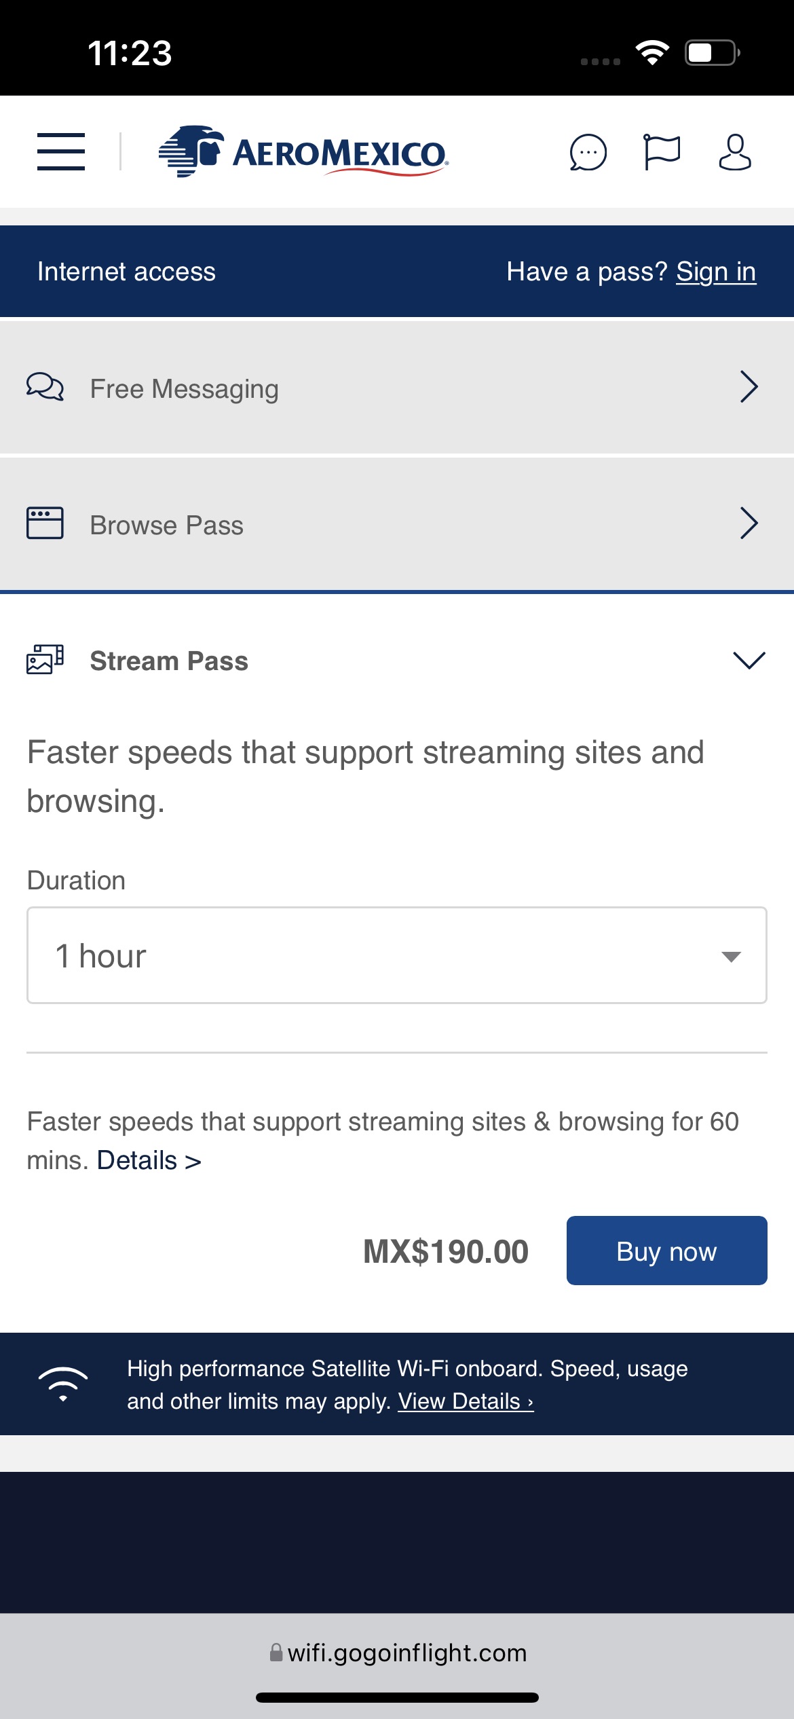Tap the Stream Pass media icon
The width and height of the screenshot is (794, 1719).
[x=45, y=659]
